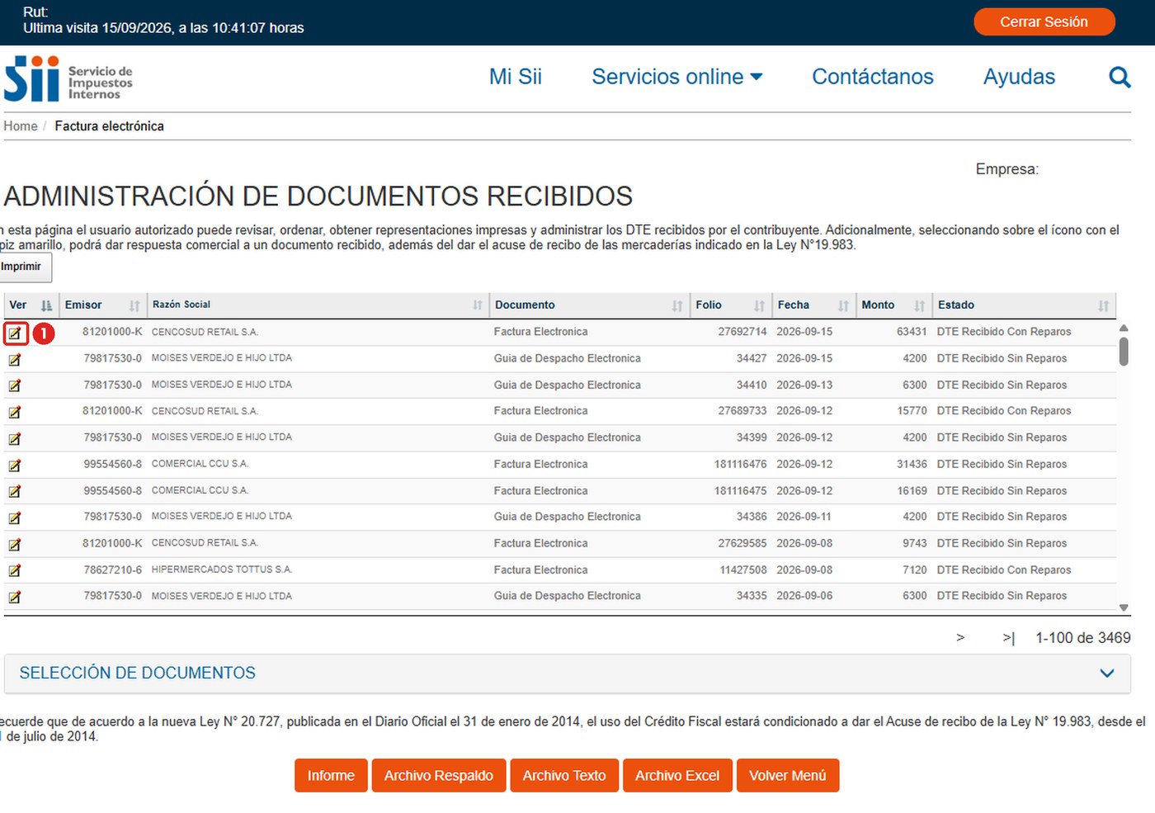Click the table scrollbar up arrow
Image resolution: width=1155 pixels, height=813 pixels.
tap(1124, 328)
